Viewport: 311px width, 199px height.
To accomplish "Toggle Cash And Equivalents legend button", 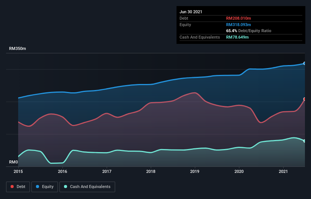I will 87,187.
